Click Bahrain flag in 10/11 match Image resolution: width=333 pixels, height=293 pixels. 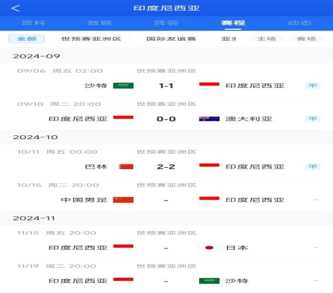pyautogui.click(x=126, y=166)
